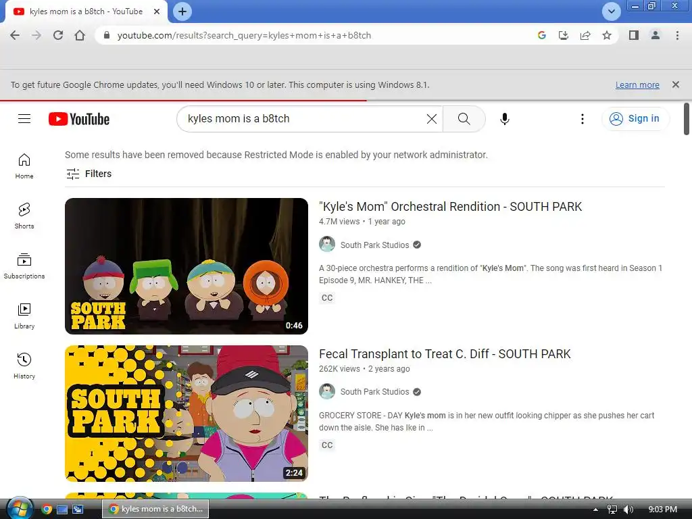Go back in Chrome
This screenshot has height=519, width=692.
pos(15,35)
